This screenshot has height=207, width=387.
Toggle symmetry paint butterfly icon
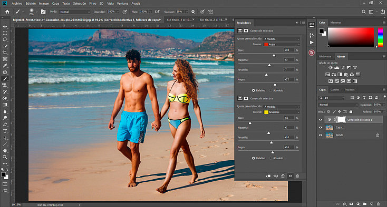click(210, 12)
